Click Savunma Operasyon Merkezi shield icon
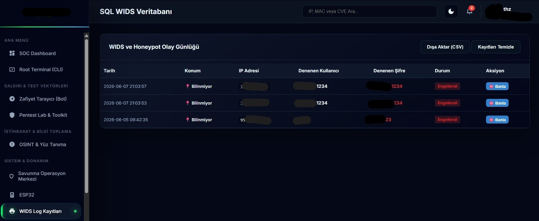Image resolution: width=539 pixels, height=221 pixels. 12,176
